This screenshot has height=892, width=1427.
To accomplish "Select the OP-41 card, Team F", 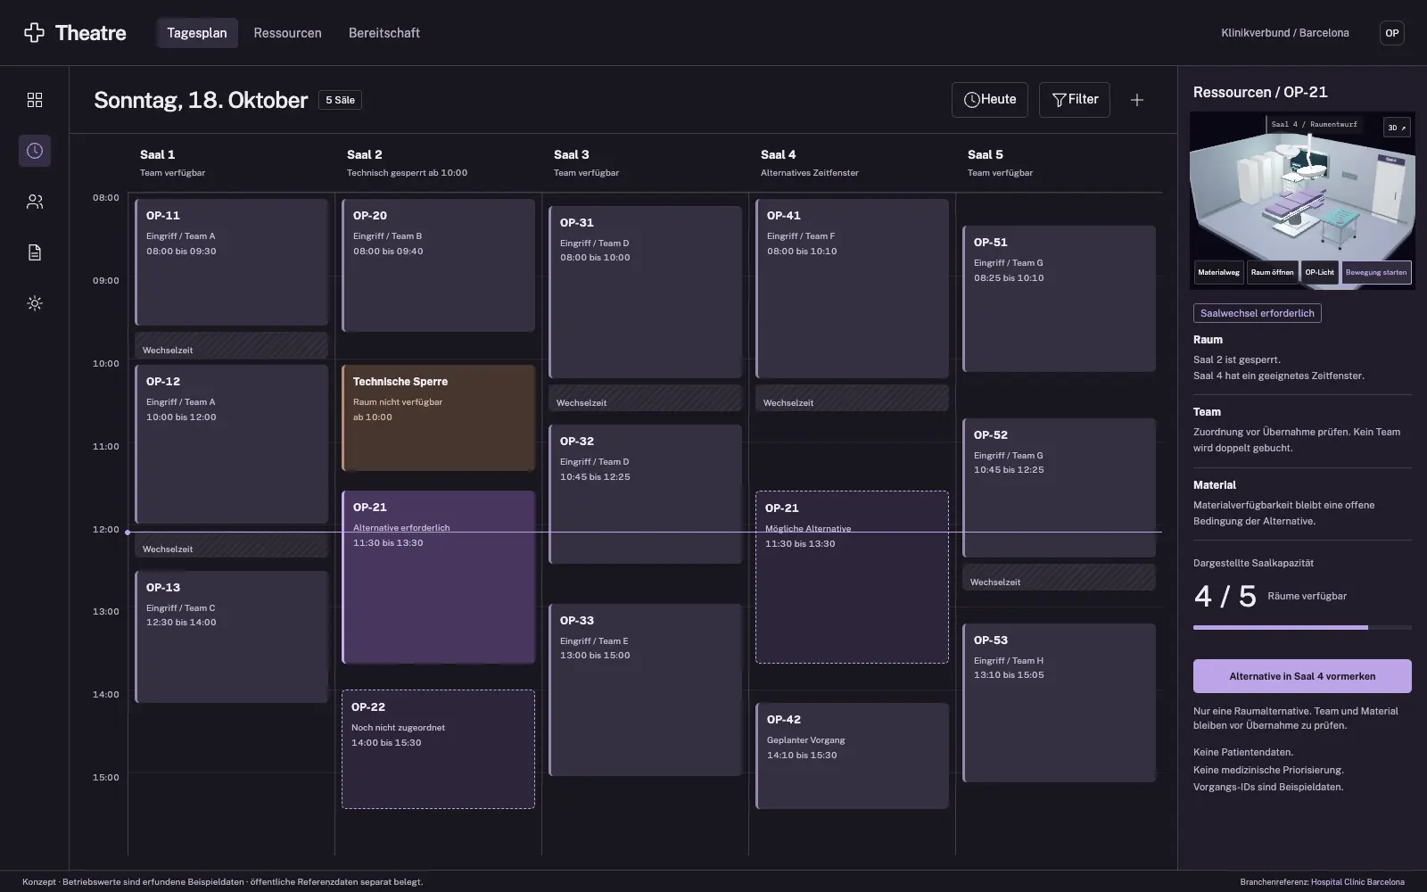I will click(x=853, y=289).
